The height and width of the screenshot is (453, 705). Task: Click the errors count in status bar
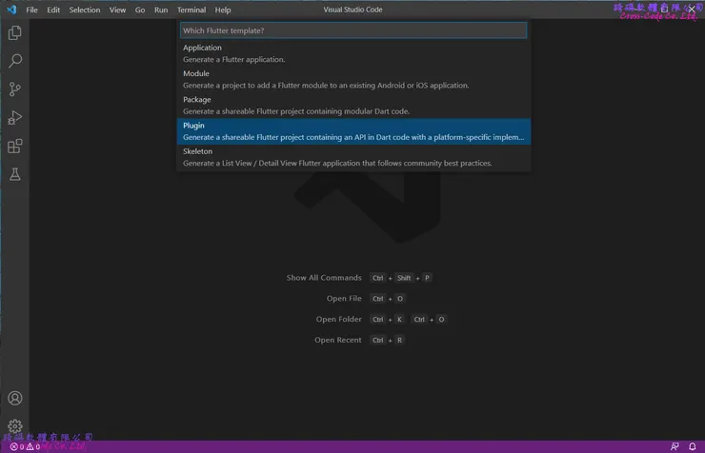click(x=17, y=446)
